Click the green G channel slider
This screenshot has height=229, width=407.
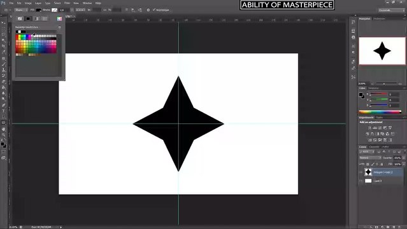pos(379,100)
